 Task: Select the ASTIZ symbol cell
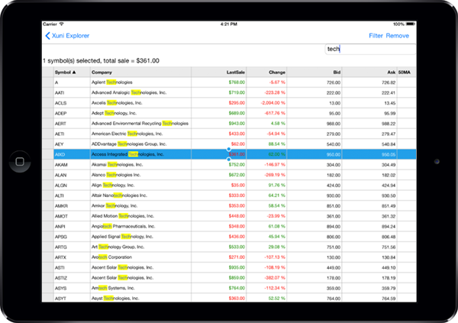point(72,278)
